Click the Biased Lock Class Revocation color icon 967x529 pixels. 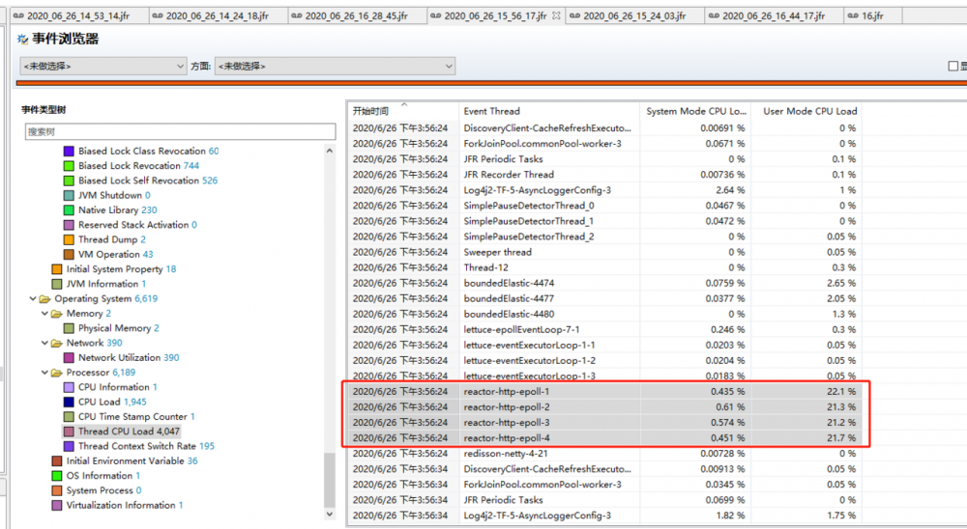tap(69, 151)
